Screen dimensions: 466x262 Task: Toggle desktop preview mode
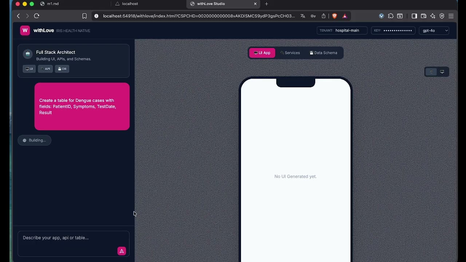(442, 72)
